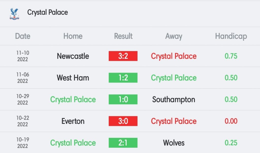
Task: Open the Southampton team link
Action: tap(174, 100)
